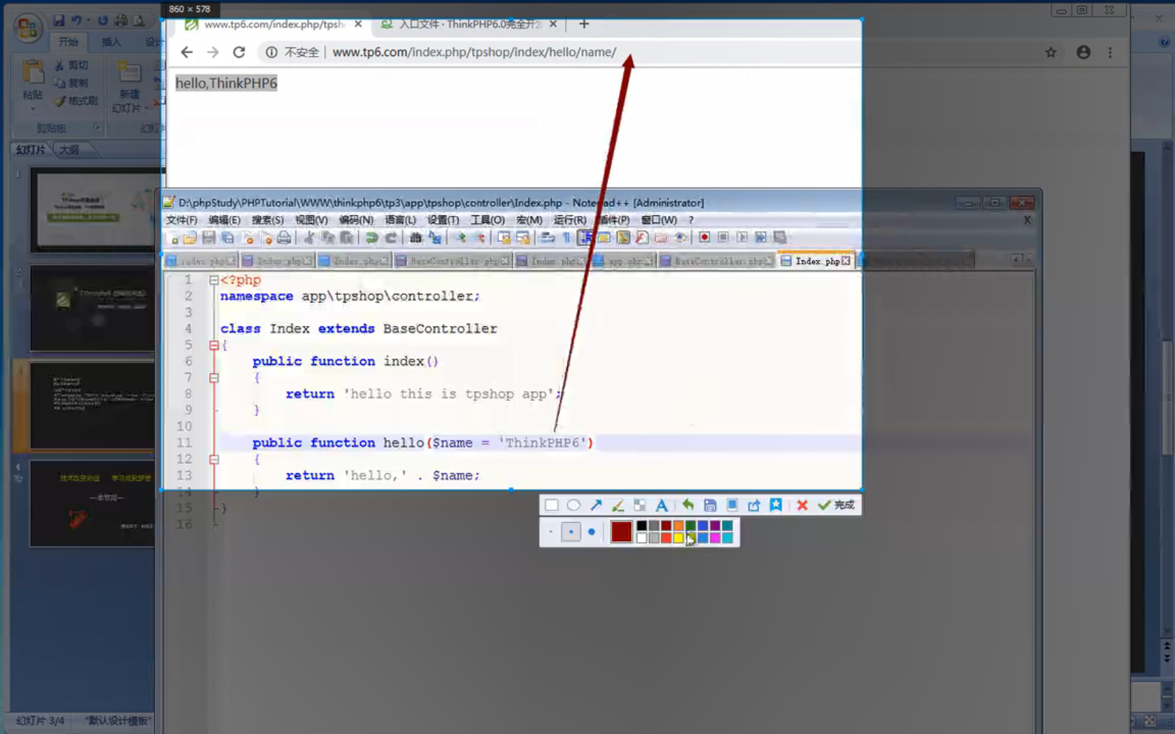Undo the last screenshot annotation
Viewport: 1175px width, 734px height.
coord(688,505)
